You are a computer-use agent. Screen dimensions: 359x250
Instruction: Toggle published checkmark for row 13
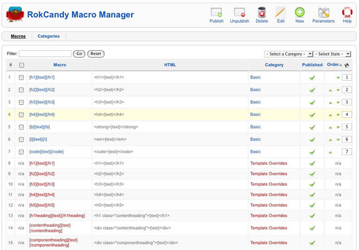click(x=312, y=215)
